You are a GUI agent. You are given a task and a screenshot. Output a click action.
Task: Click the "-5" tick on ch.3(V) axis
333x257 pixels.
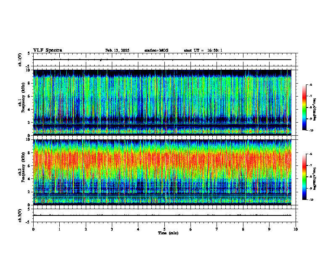coord(28,222)
